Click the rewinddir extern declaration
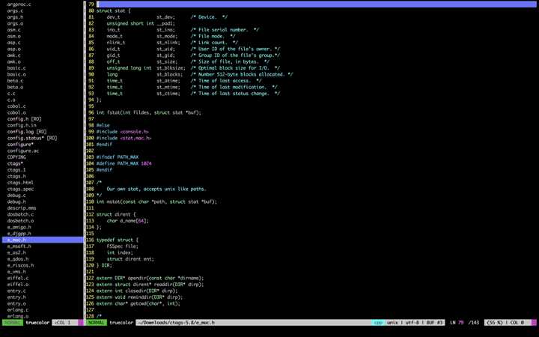Image resolution: width=539 pixels, height=337 pixels. point(139,297)
